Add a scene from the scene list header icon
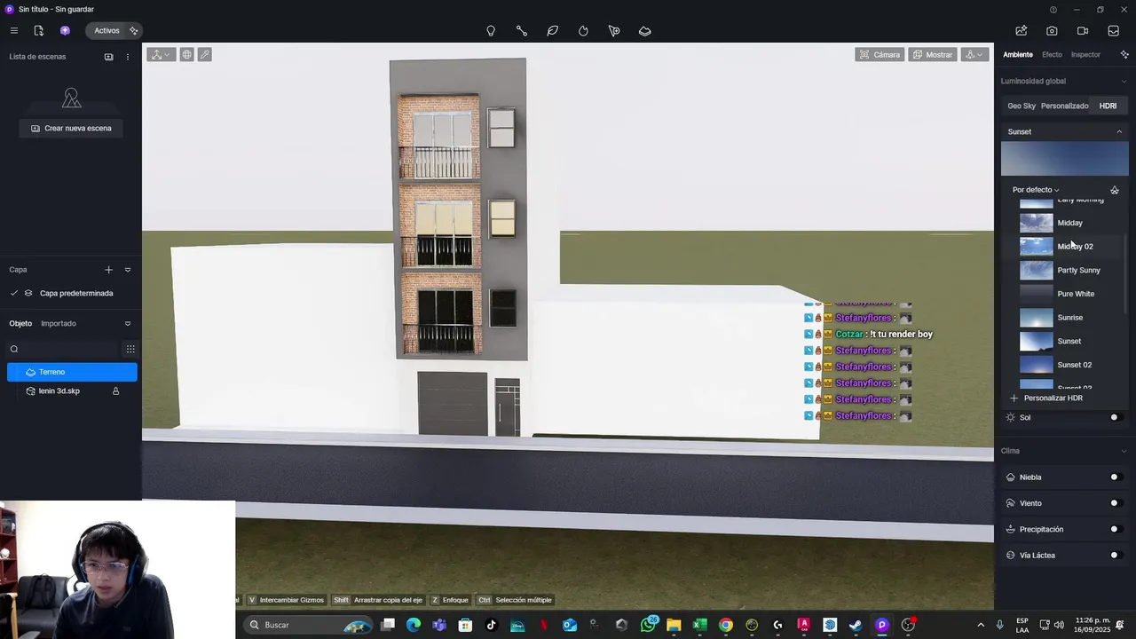 (x=108, y=57)
